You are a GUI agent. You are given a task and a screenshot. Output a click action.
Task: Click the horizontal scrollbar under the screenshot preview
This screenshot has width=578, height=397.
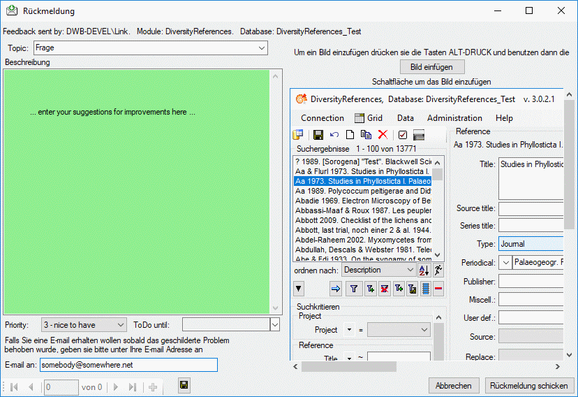[x=427, y=366]
